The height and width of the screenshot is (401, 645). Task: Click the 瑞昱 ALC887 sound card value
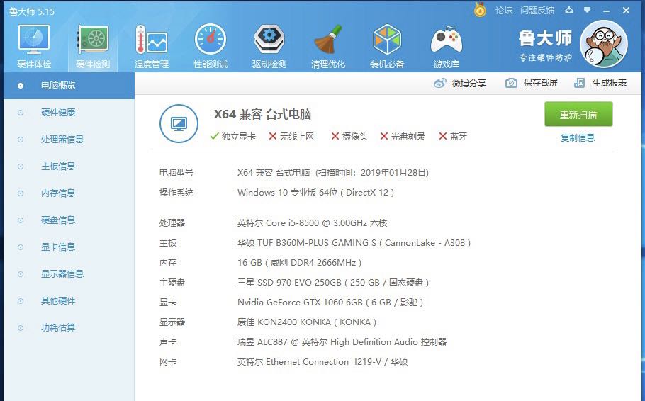pyautogui.click(x=342, y=341)
